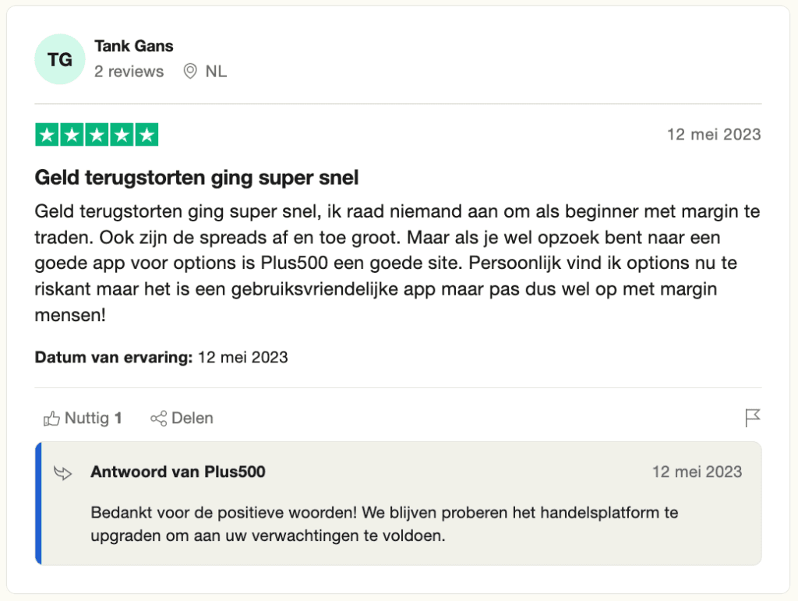Click the third green rating star
This screenshot has width=798, height=601.
point(97,135)
